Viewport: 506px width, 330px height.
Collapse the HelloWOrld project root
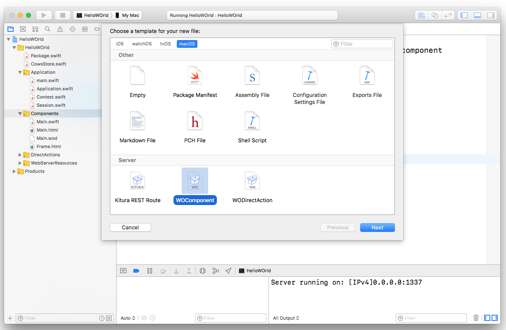click(9, 39)
